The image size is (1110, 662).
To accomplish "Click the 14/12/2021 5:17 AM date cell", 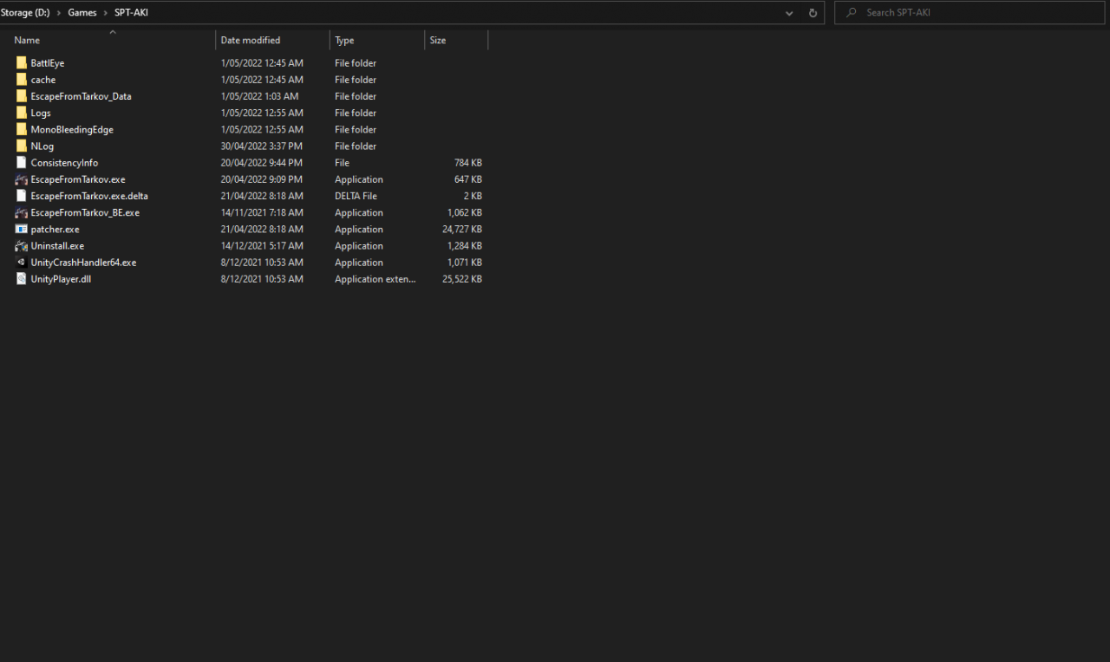I will [x=262, y=246].
